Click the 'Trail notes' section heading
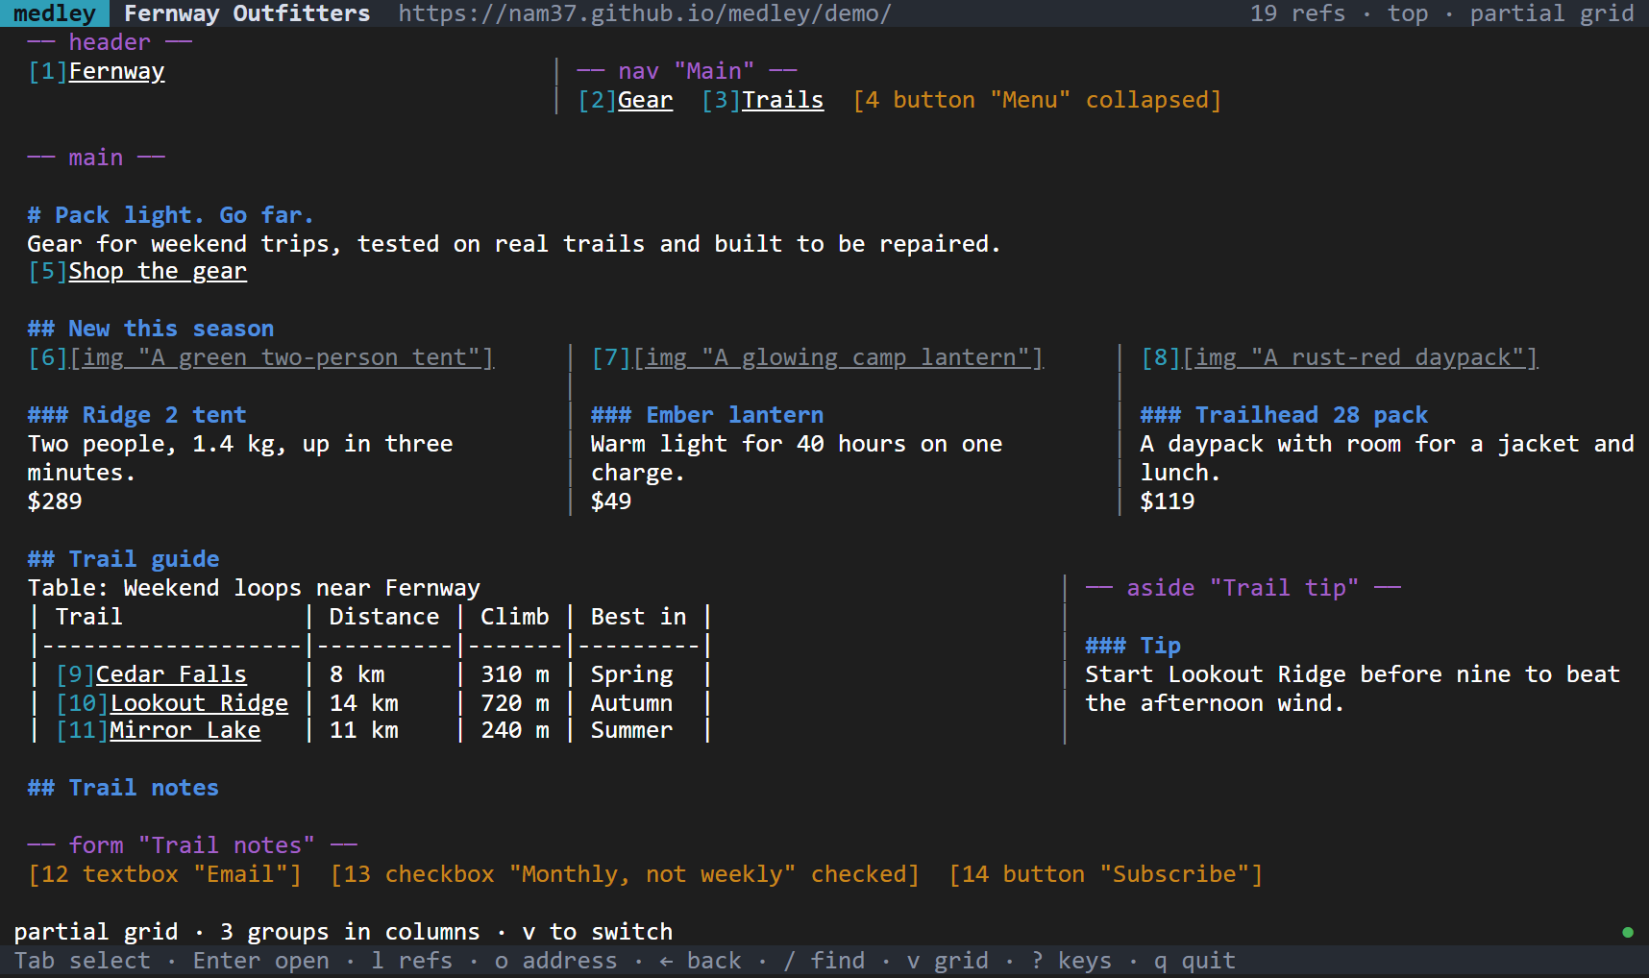Image resolution: width=1649 pixels, height=978 pixels. [123, 788]
